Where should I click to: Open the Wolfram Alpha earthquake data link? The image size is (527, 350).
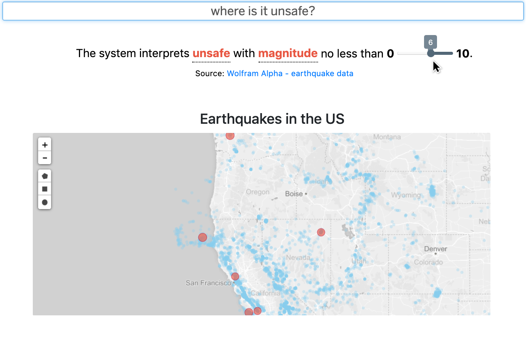(290, 74)
